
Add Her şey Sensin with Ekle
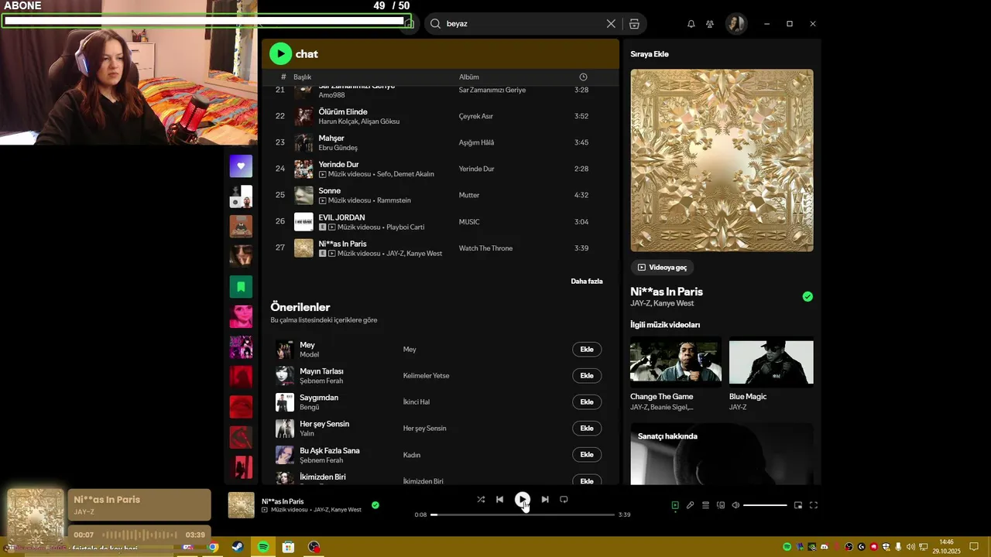click(x=587, y=429)
